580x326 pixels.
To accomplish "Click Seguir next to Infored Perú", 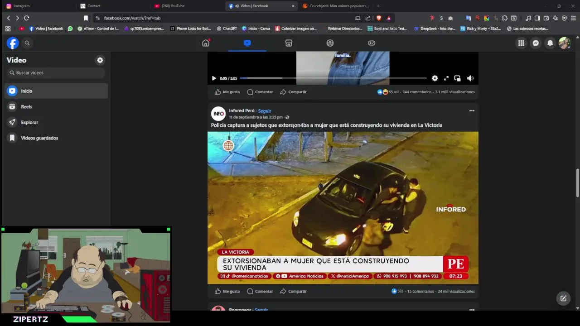I will 265,111.
